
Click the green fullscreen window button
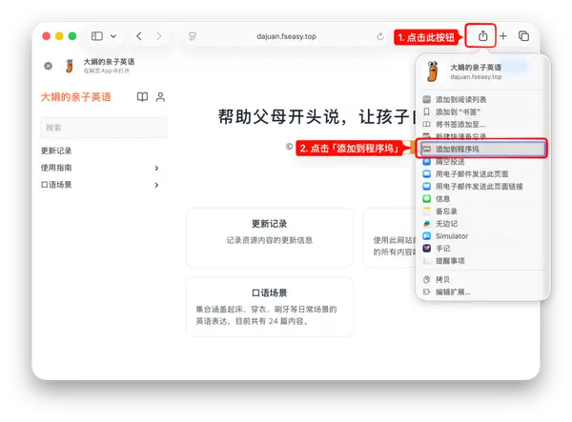[x=72, y=36]
